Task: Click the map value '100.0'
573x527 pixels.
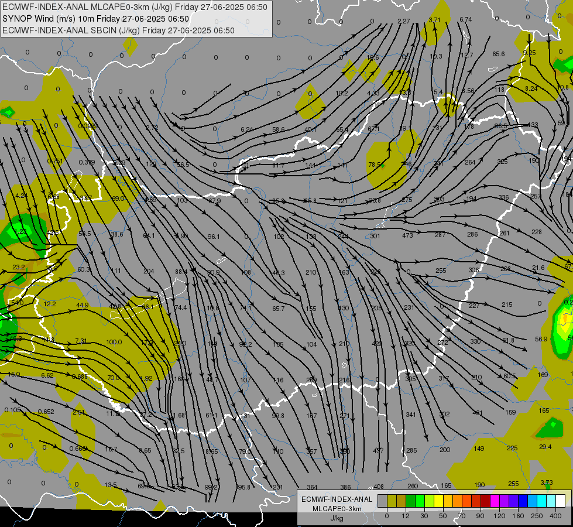Action: (x=114, y=342)
